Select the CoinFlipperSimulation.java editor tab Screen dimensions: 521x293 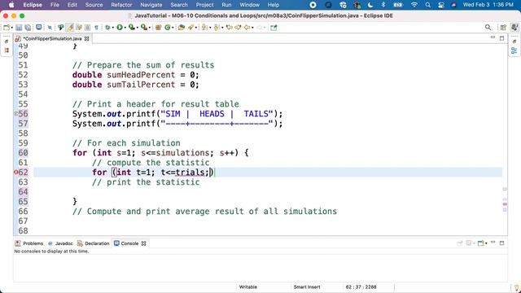[52, 38]
